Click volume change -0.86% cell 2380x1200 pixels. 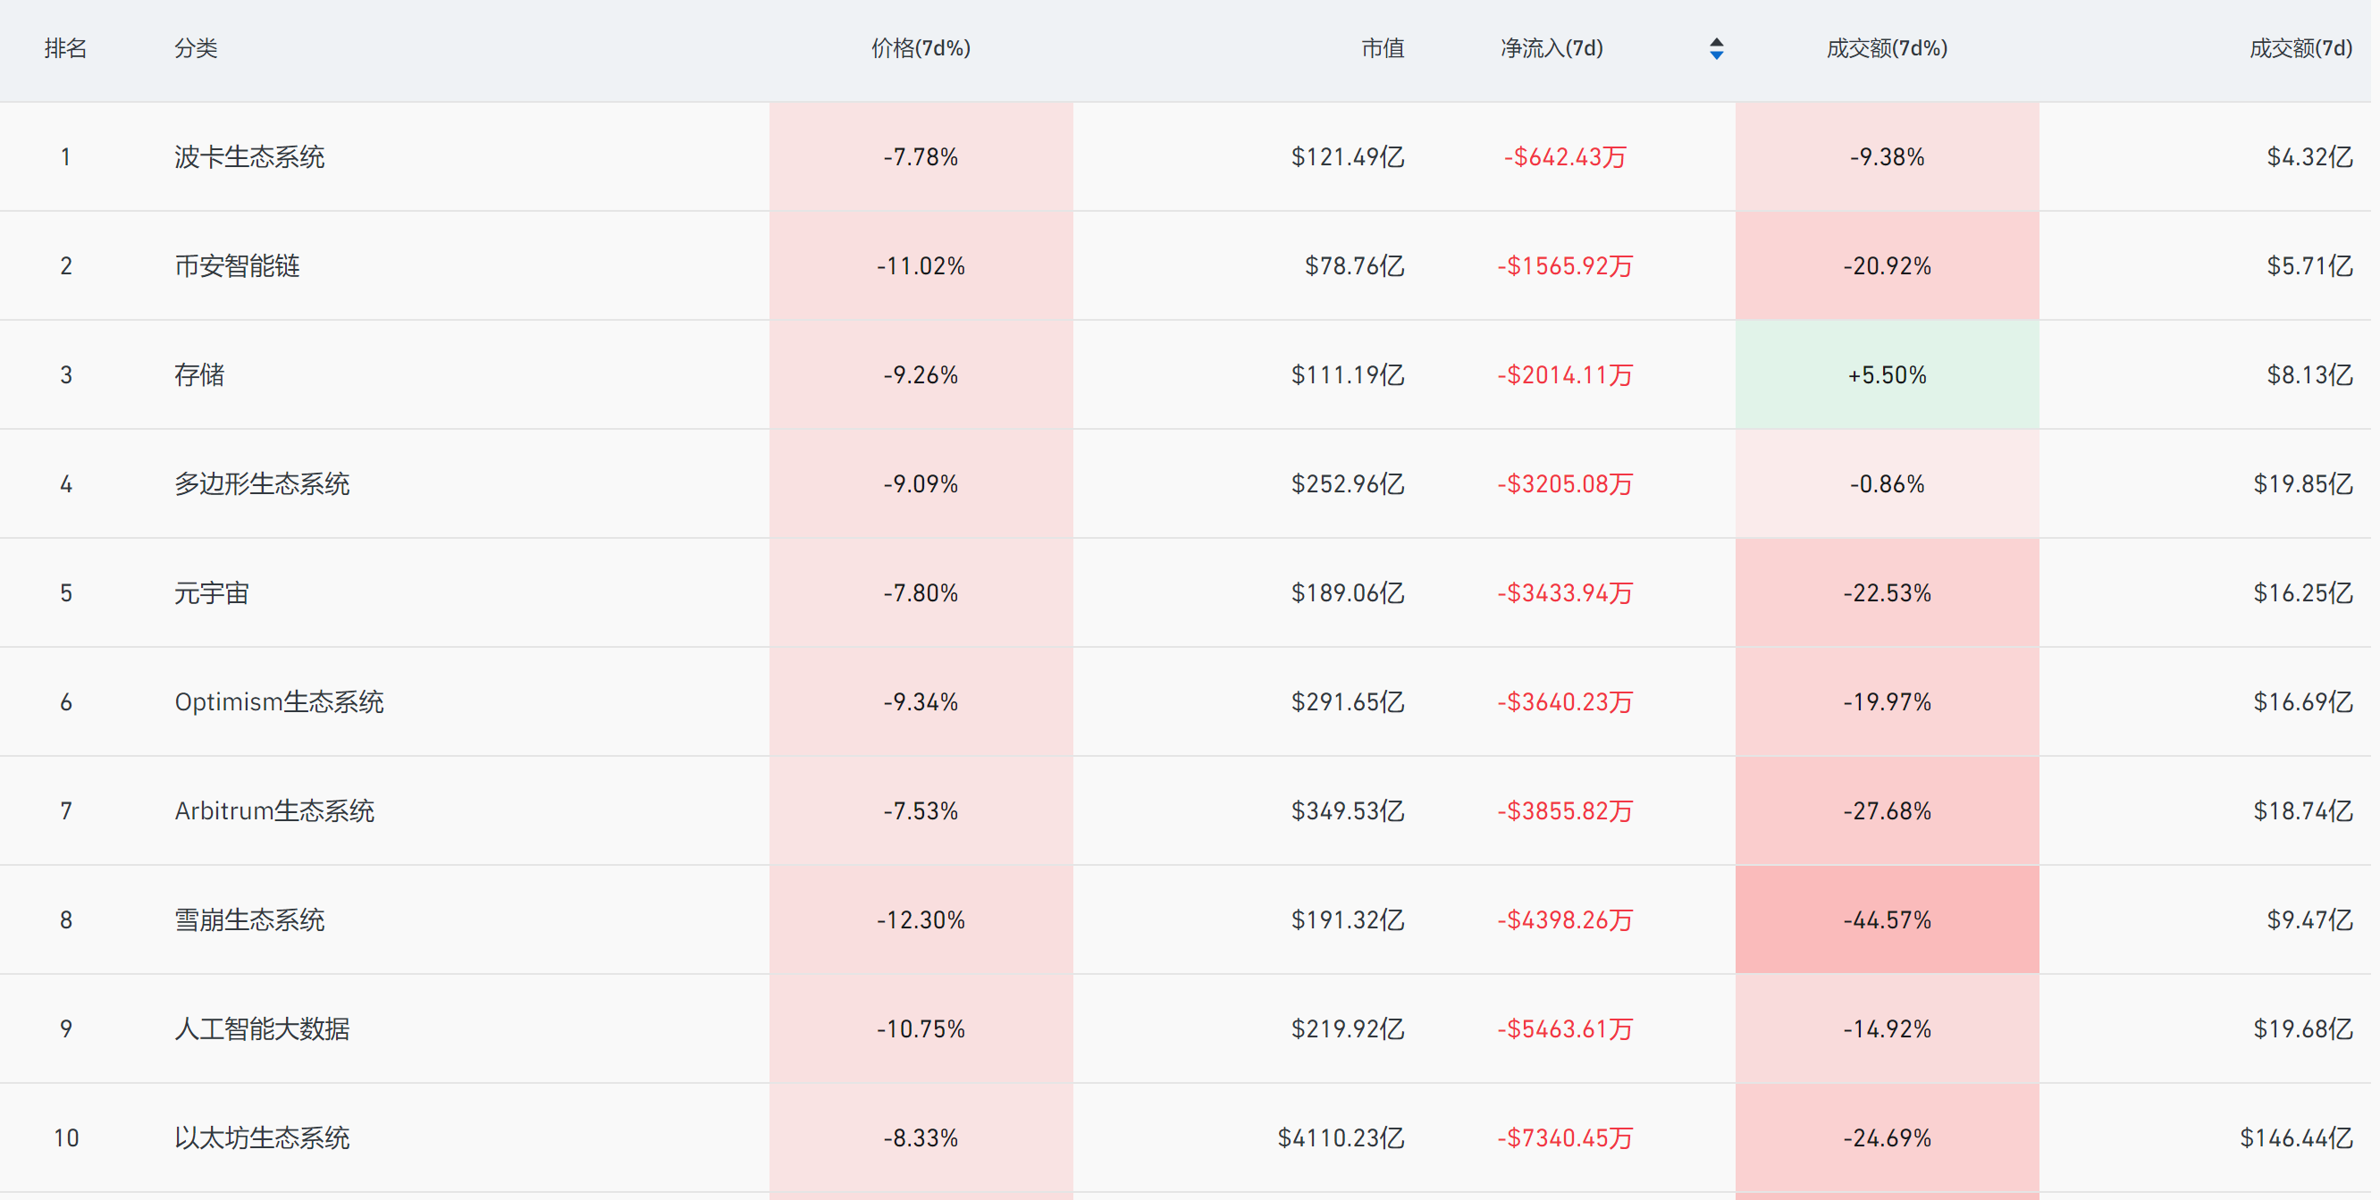(x=1888, y=484)
